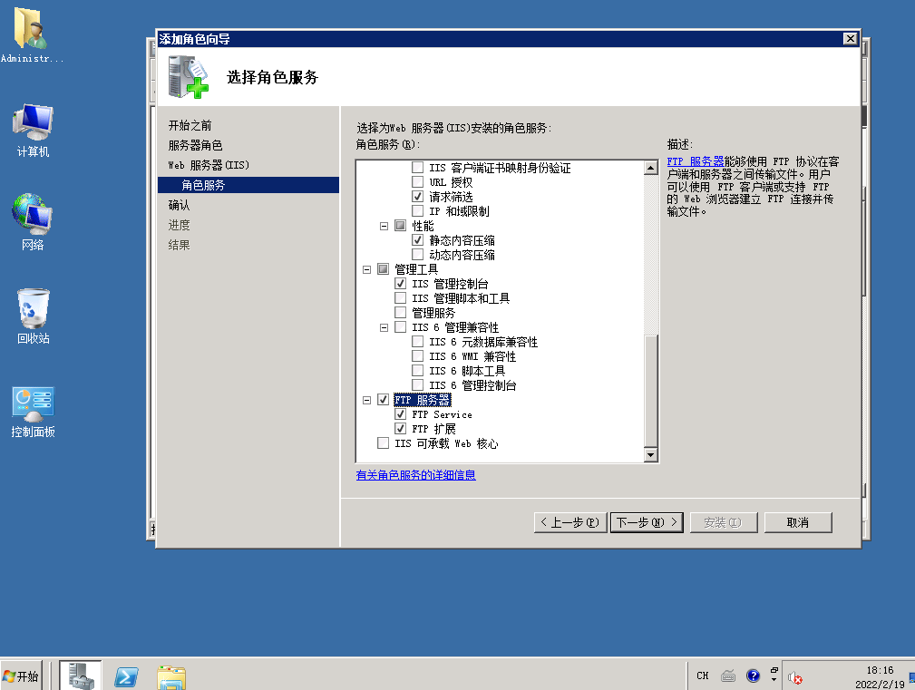Go to Web 服务器(IIS) wizard step
915x690 pixels.
[x=209, y=165]
